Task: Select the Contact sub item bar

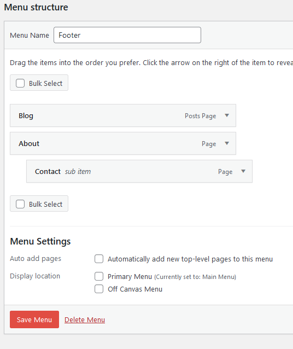Action: pyautogui.click(x=139, y=171)
